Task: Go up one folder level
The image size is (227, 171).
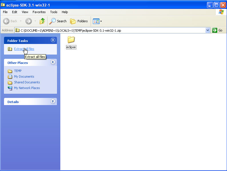Action: pos(42,21)
